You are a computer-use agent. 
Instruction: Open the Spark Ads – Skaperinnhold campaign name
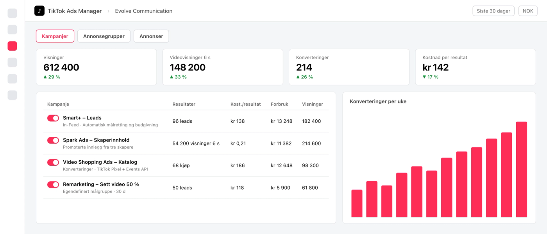click(x=96, y=140)
